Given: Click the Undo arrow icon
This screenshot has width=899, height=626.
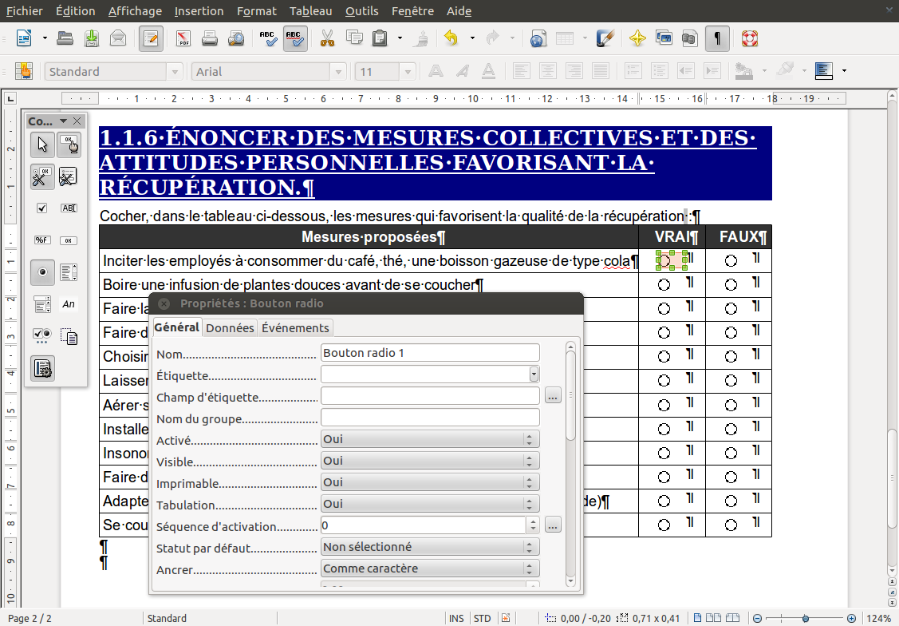Looking at the screenshot, I should pos(451,38).
